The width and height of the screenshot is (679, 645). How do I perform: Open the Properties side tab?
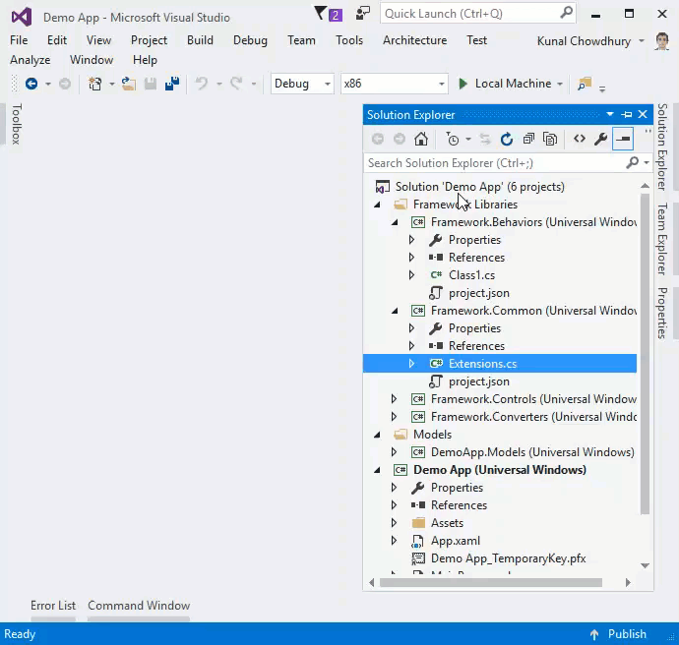pos(661,314)
